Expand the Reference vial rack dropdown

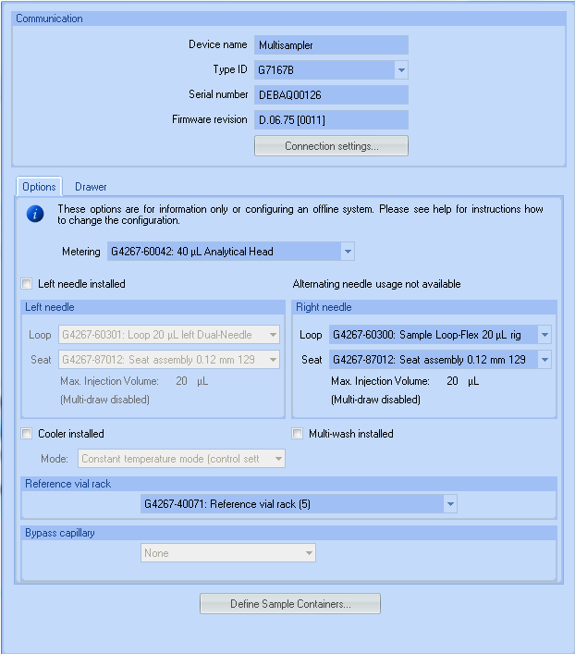(x=449, y=504)
